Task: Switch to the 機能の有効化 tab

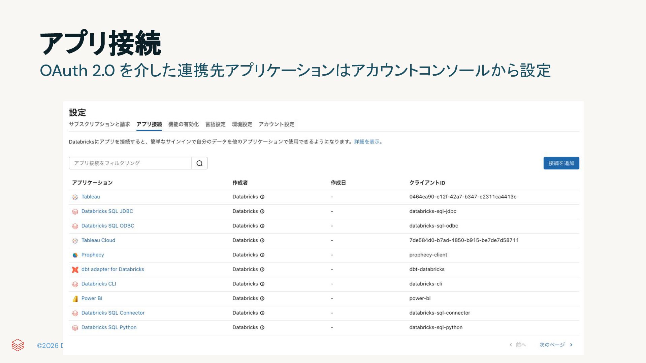Action: pos(184,124)
